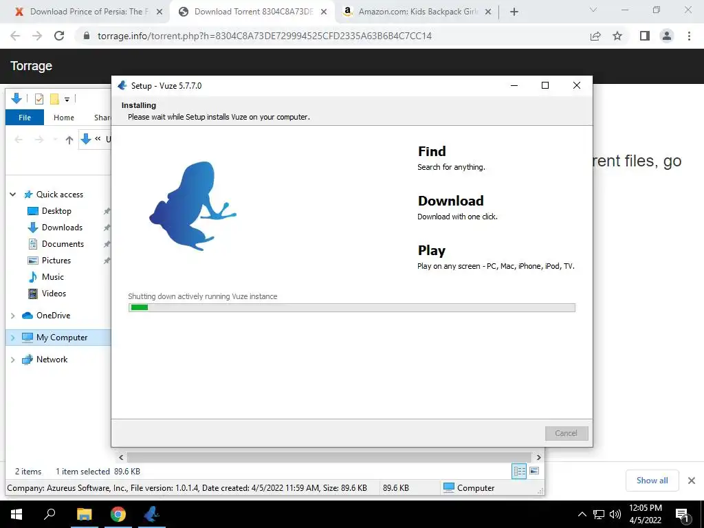
Task: Open Windows Start menu
Action: click(16, 514)
